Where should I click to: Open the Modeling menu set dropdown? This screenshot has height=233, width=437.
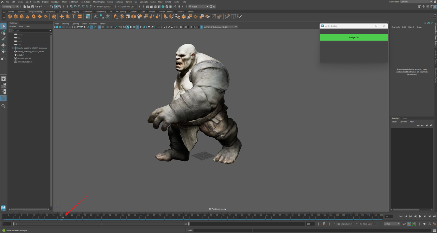click(x=11, y=6)
